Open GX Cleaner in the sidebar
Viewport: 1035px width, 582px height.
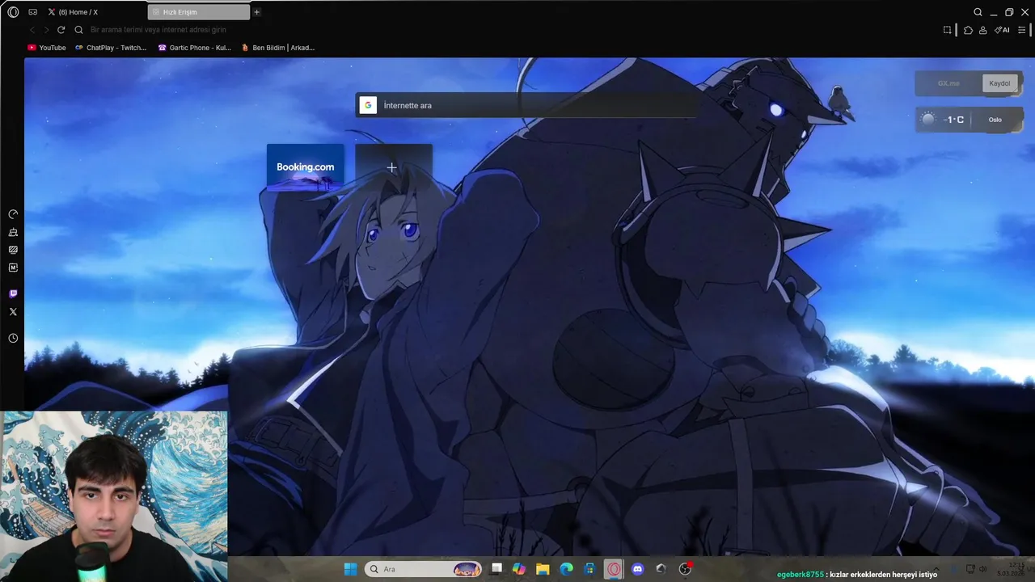(13, 232)
